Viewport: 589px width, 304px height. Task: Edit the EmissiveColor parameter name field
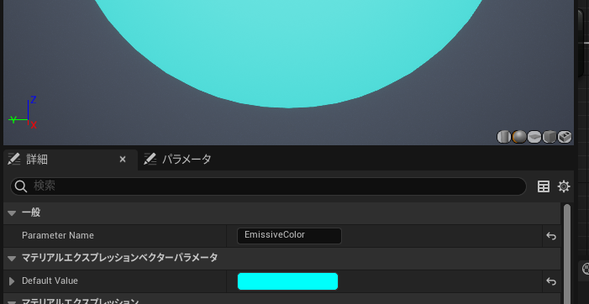click(289, 236)
